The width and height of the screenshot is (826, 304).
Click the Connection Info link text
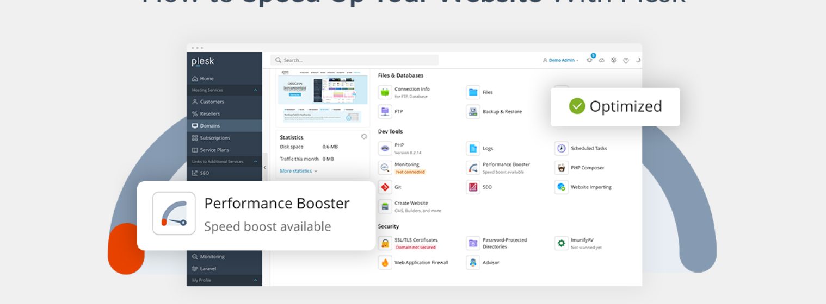pyautogui.click(x=412, y=89)
